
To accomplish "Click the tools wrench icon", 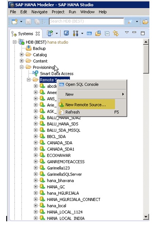I will 76,33.
